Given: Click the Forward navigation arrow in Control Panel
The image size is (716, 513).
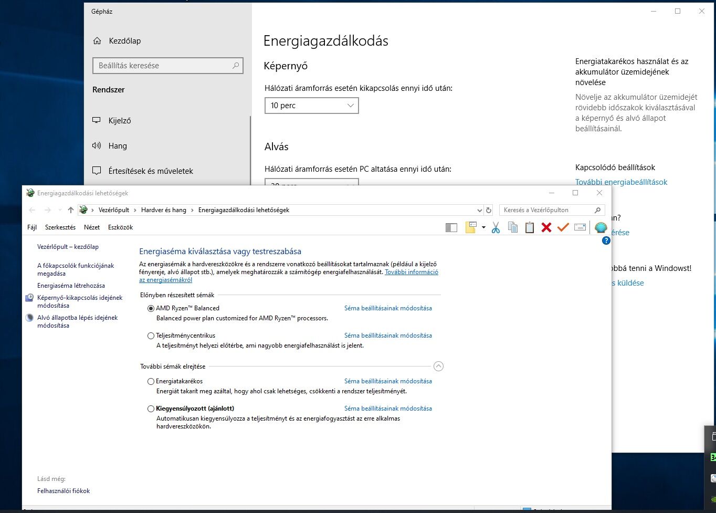Looking at the screenshot, I should click(x=48, y=210).
